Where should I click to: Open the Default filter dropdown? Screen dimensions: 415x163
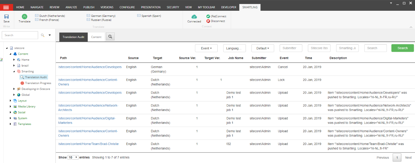[263, 48]
